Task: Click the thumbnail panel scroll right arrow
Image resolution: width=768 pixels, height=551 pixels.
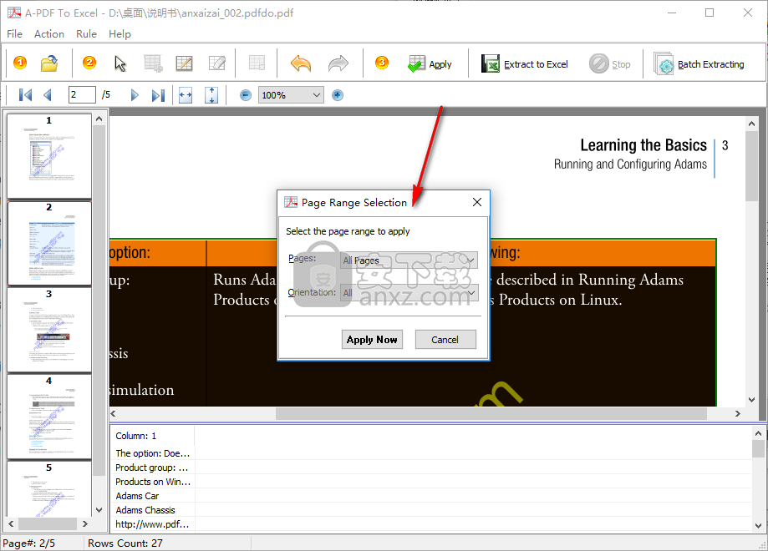Action: [x=84, y=523]
